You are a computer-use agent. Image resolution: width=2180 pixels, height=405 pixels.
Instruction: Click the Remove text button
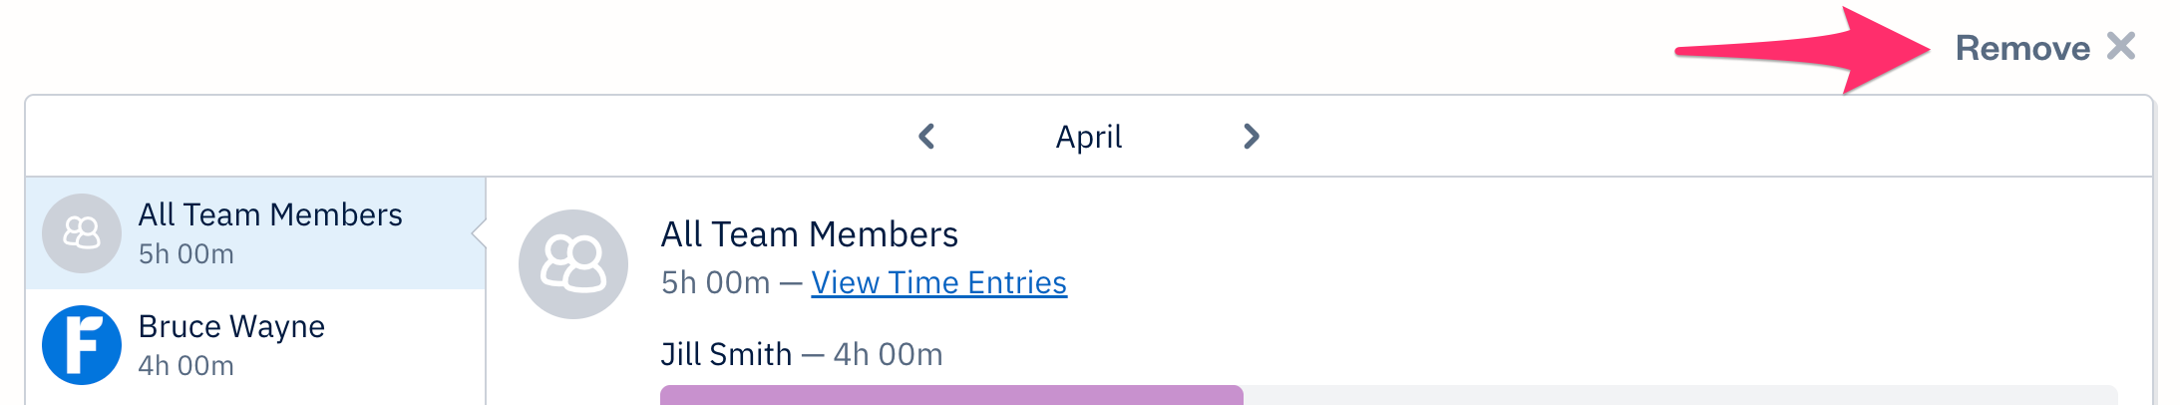(2021, 48)
